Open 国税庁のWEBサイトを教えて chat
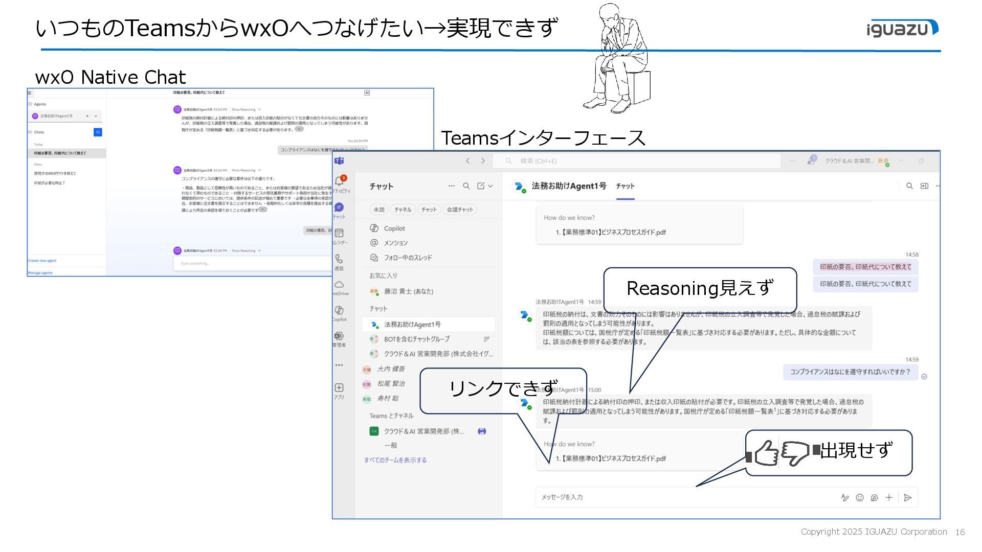This screenshot has width=982, height=552. click(x=55, y=173)
